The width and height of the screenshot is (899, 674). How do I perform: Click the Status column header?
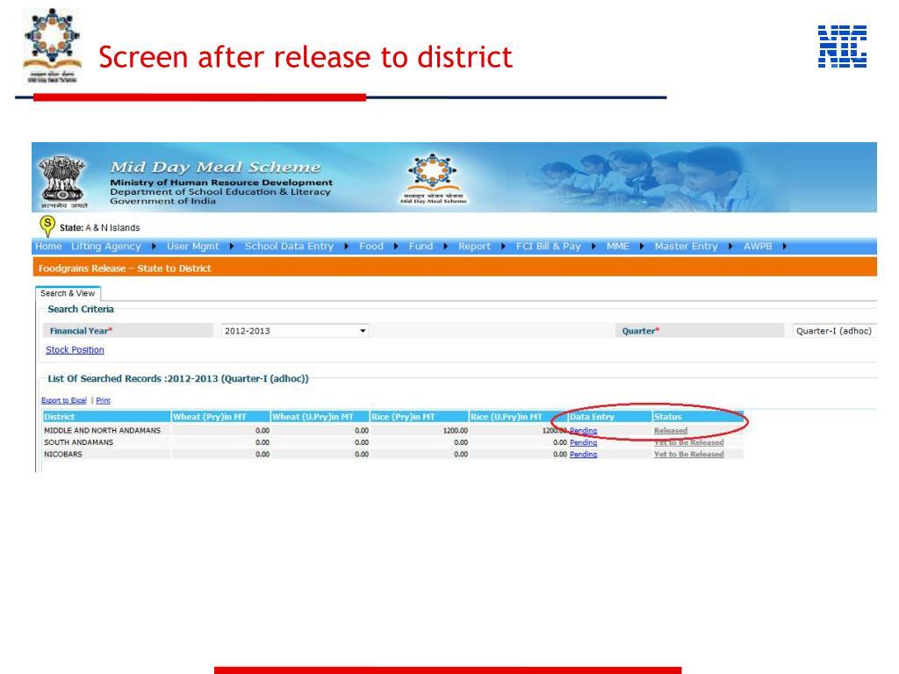click(x=698, y=417)
